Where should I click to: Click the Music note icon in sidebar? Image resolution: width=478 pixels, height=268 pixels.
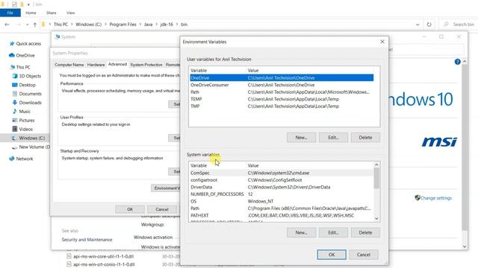coord(15,111)
